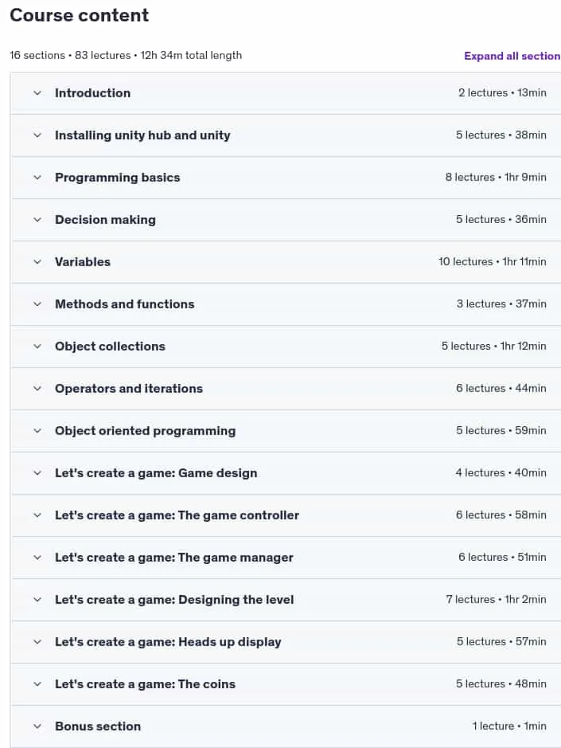Click the chevron next to Operators and iterations

(x=37, y=389)
